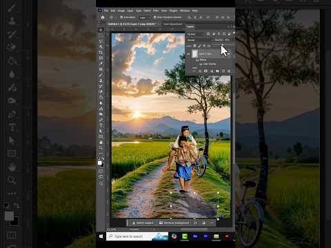Screen dimensions: 331x248
Task: Select the Eyedropper tool
Action: click(x=101, y=63)
